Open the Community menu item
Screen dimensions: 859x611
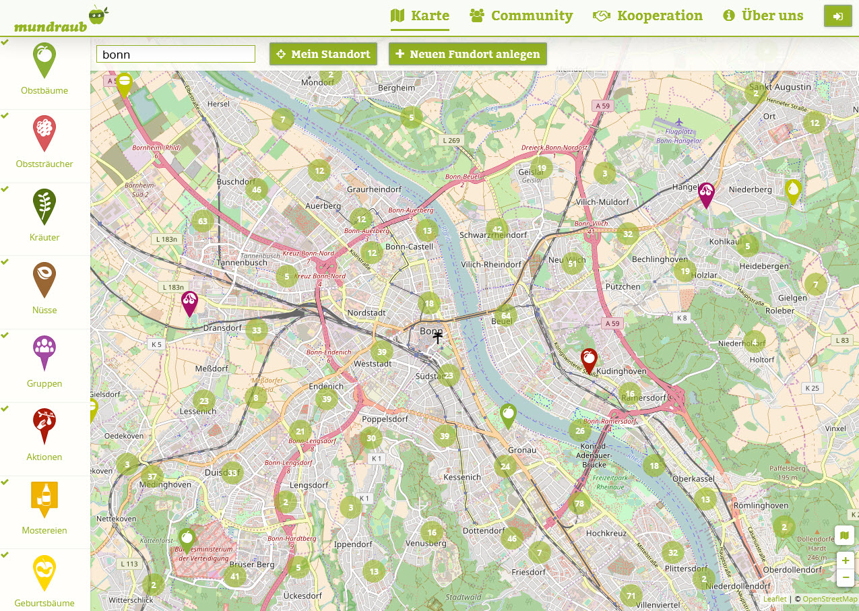point(521,15)
